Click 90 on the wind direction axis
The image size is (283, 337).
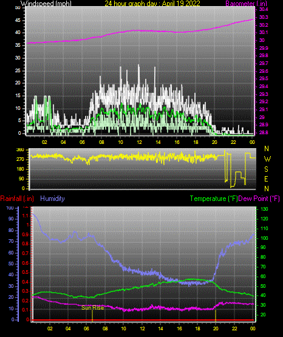click(21, 179)
